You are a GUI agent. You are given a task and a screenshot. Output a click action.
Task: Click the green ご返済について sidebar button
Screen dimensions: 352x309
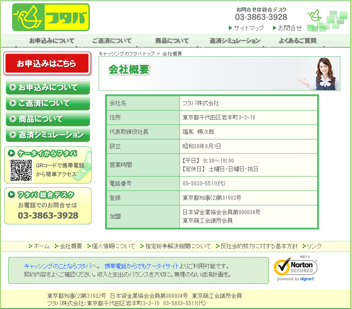[x=48, y=103]
